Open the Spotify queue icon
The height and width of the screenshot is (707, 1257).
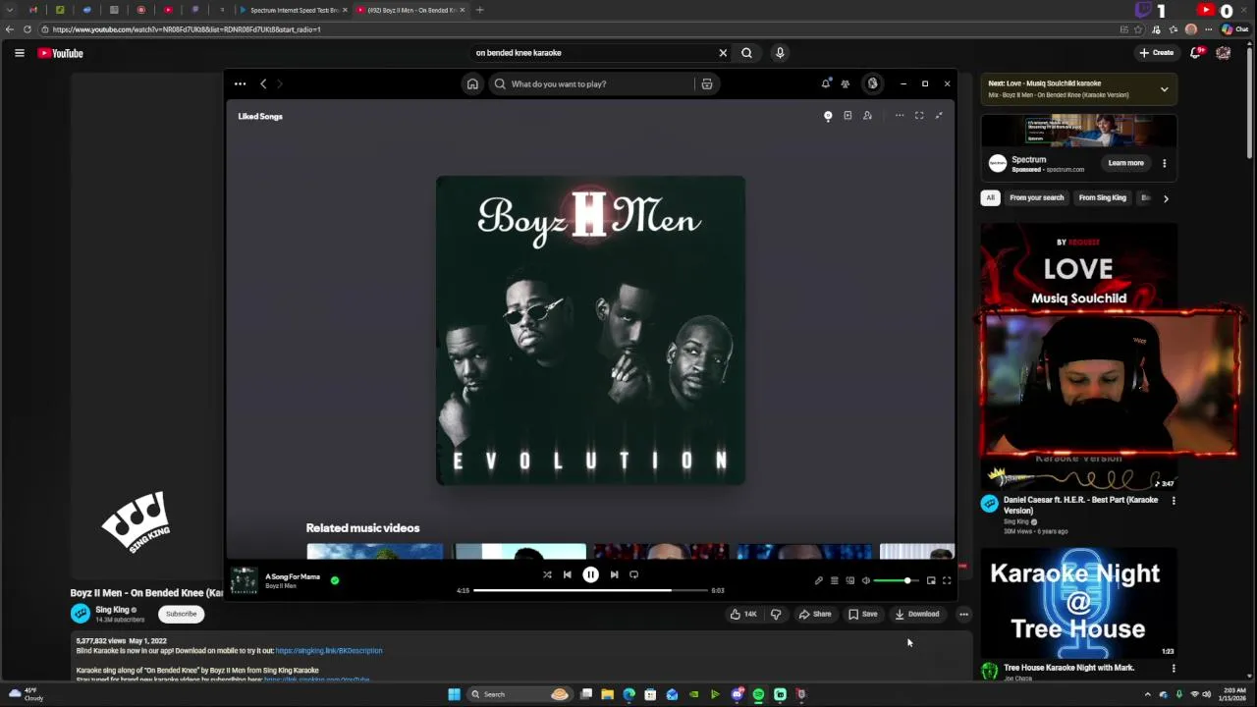click(835, 580)
